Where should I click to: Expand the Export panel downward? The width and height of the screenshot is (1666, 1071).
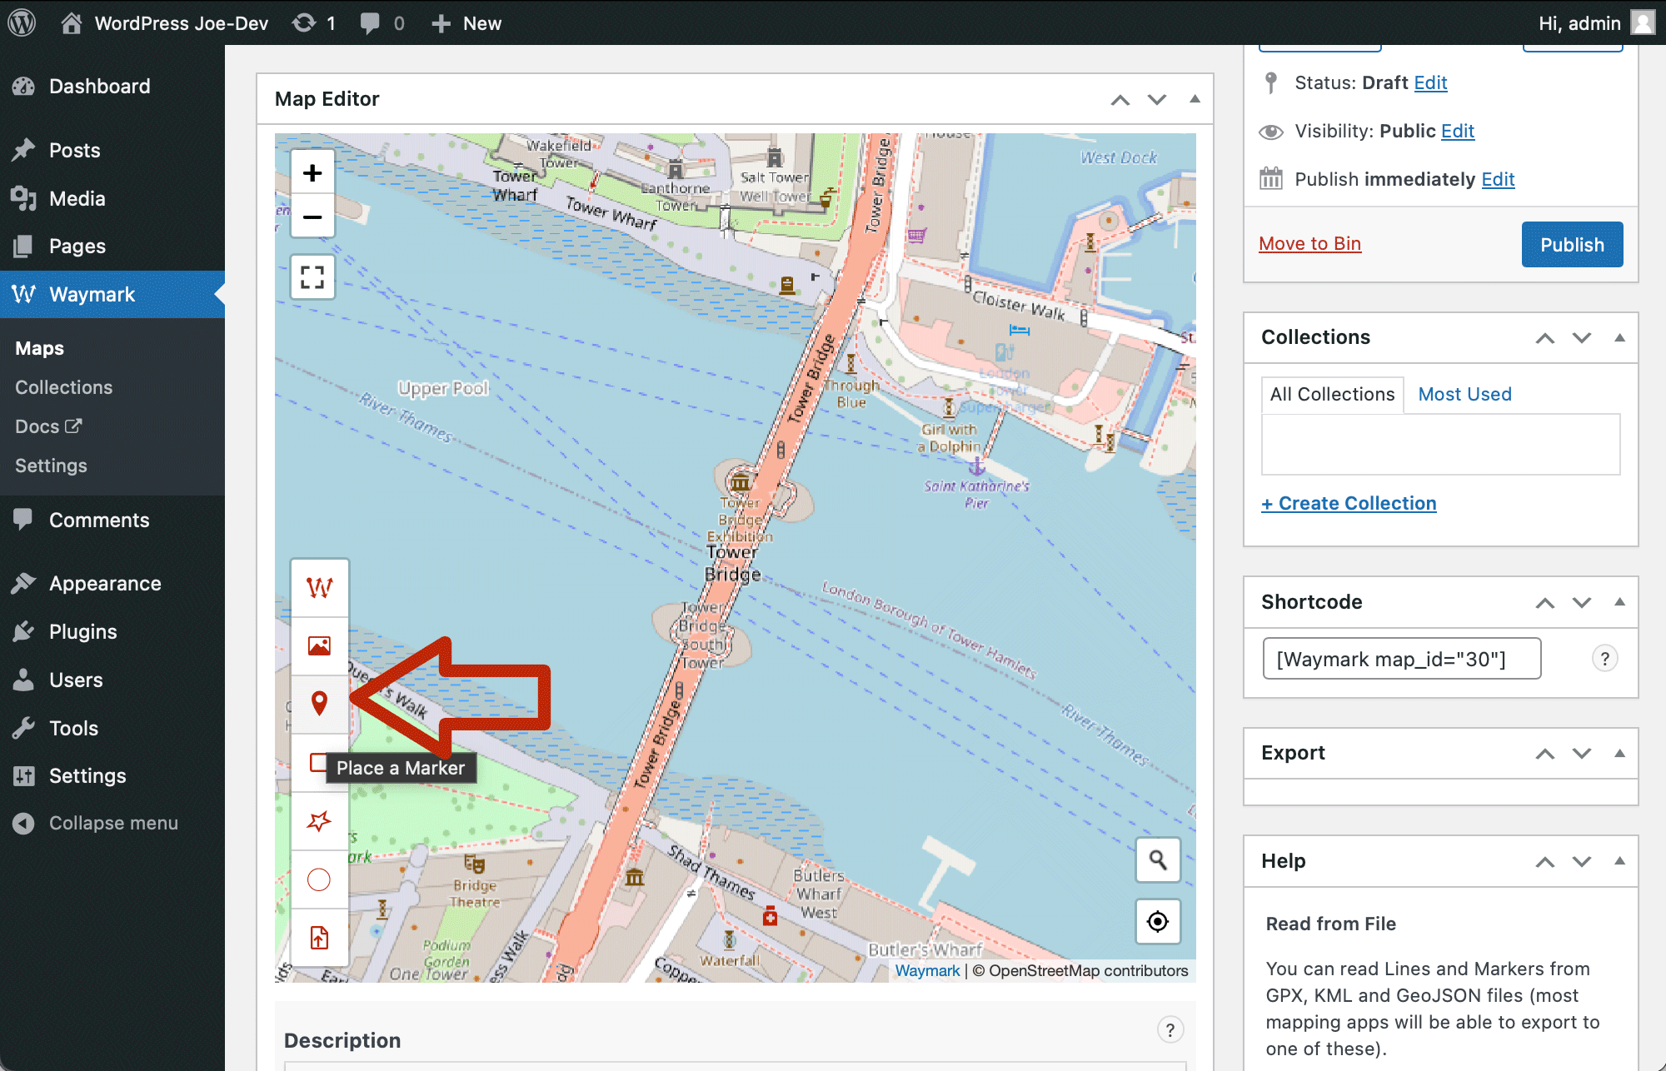point(1581,753)
